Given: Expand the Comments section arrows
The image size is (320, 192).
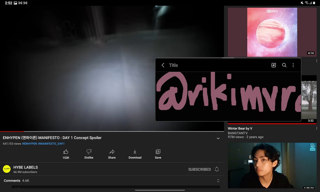Looking at the screenshot, I should click(x=218, y=181).
